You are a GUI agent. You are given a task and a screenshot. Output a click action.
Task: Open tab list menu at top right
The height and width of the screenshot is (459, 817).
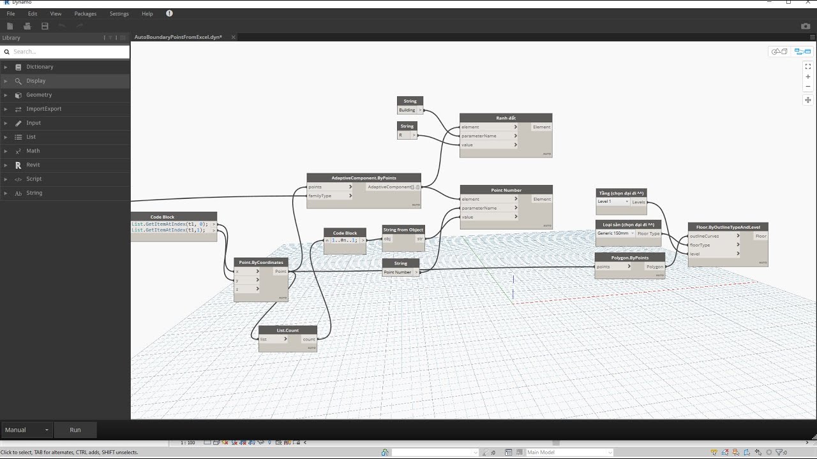tap(811, 37)
